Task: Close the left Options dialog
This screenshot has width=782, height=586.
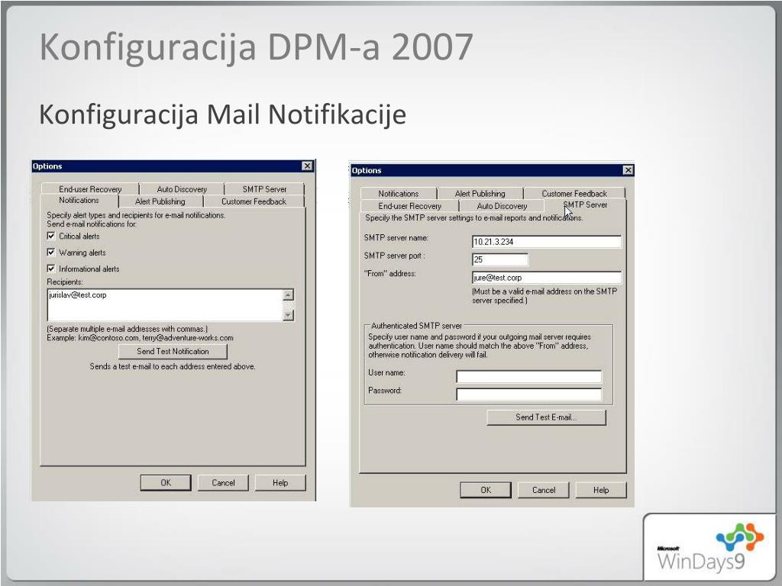Action: (307, 166)
